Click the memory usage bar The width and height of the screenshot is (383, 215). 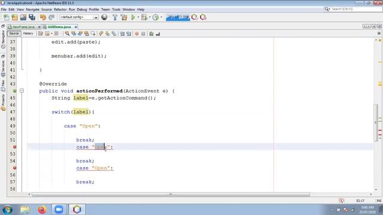(x=178, y=17)
